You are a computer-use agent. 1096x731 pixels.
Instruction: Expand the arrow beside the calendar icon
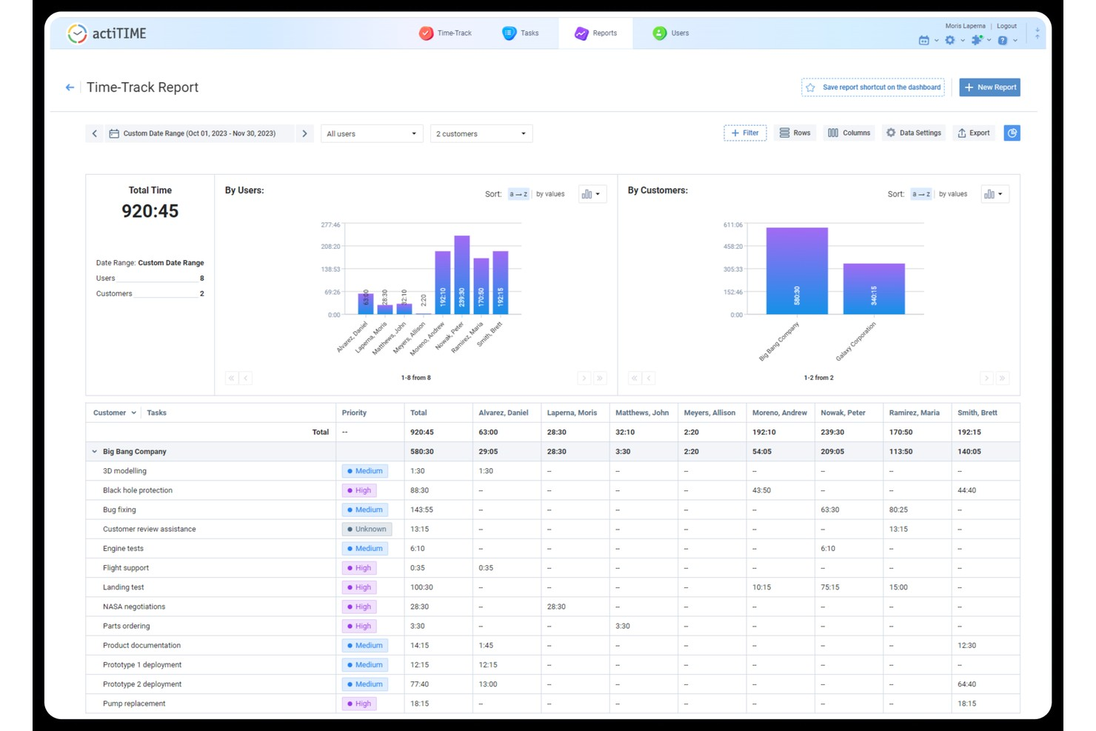pos(936,41)
